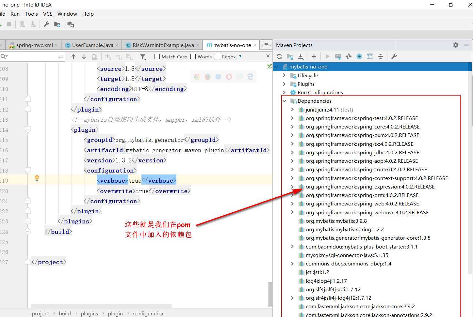Image resolution: width=473 pixels, height=317 pixels.
Task: Open the Window menu
Action: coord(67,14)
